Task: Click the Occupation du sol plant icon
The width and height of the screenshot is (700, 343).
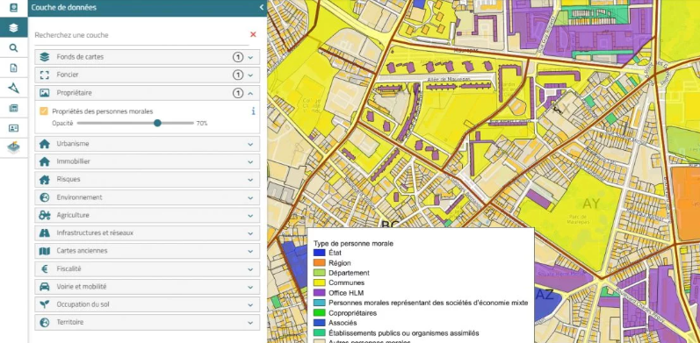Action: tap(44, 304)
